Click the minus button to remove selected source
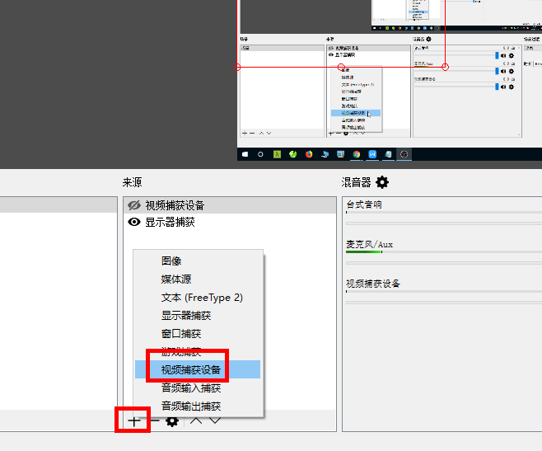542x451 pixels. point(154,420)
